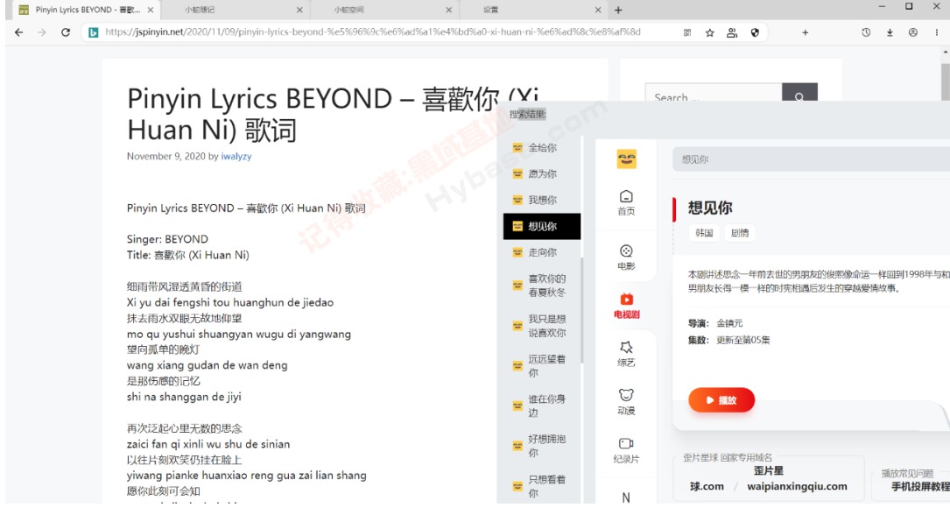Click the text 更新至第05集

click(742, 340)
